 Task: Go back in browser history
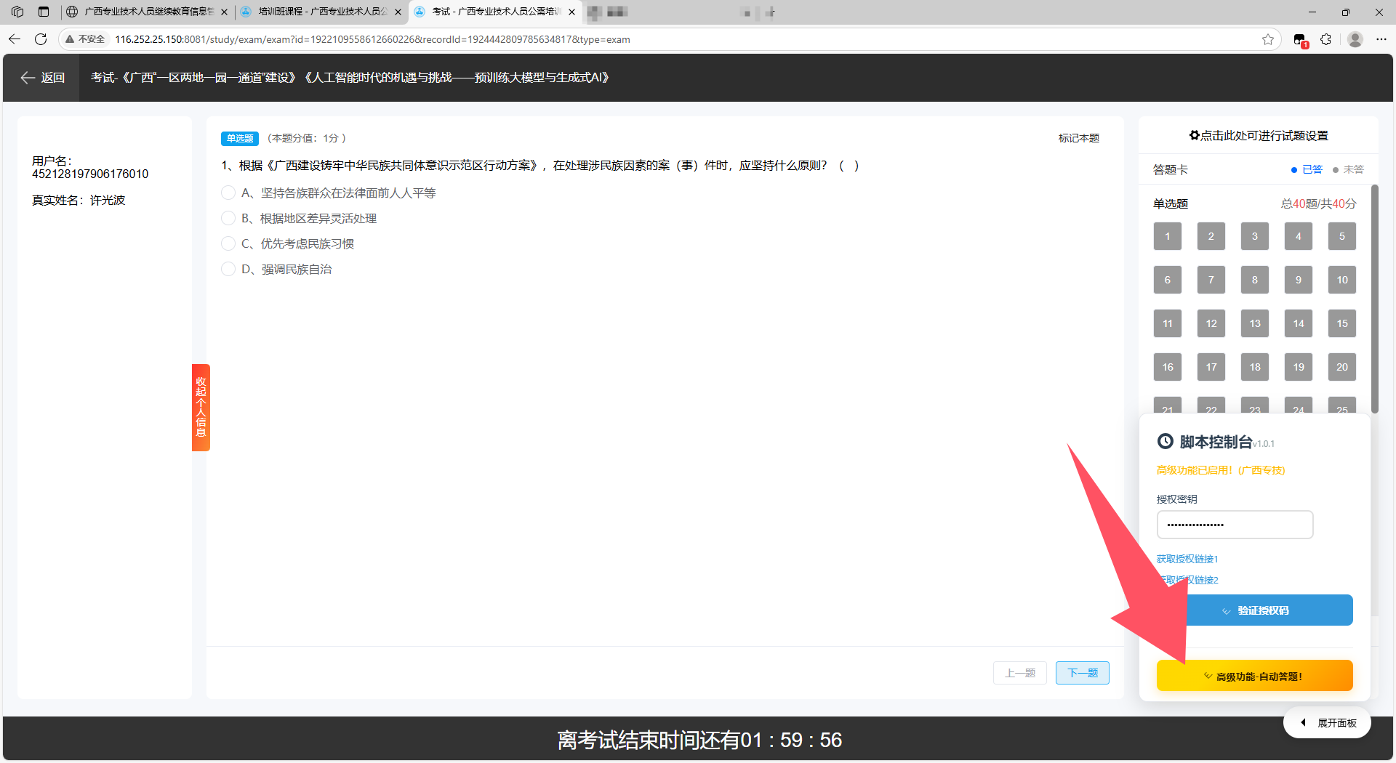click(x=15, y=39)
